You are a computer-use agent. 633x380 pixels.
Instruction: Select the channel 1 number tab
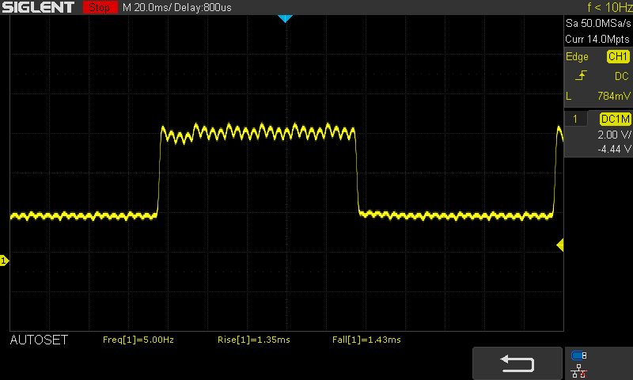(575, 119)
